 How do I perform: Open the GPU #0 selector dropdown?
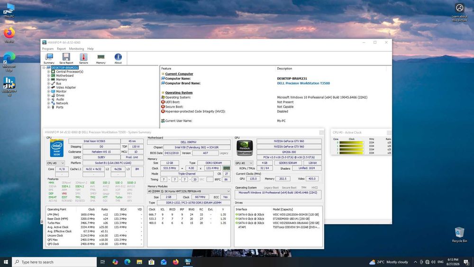click(x=244, y=163)
